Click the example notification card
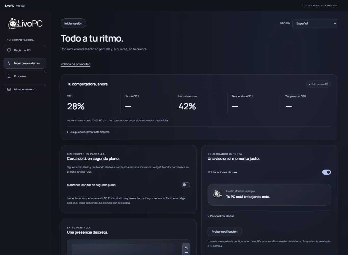Screen dimensions: 348x255 269,194
